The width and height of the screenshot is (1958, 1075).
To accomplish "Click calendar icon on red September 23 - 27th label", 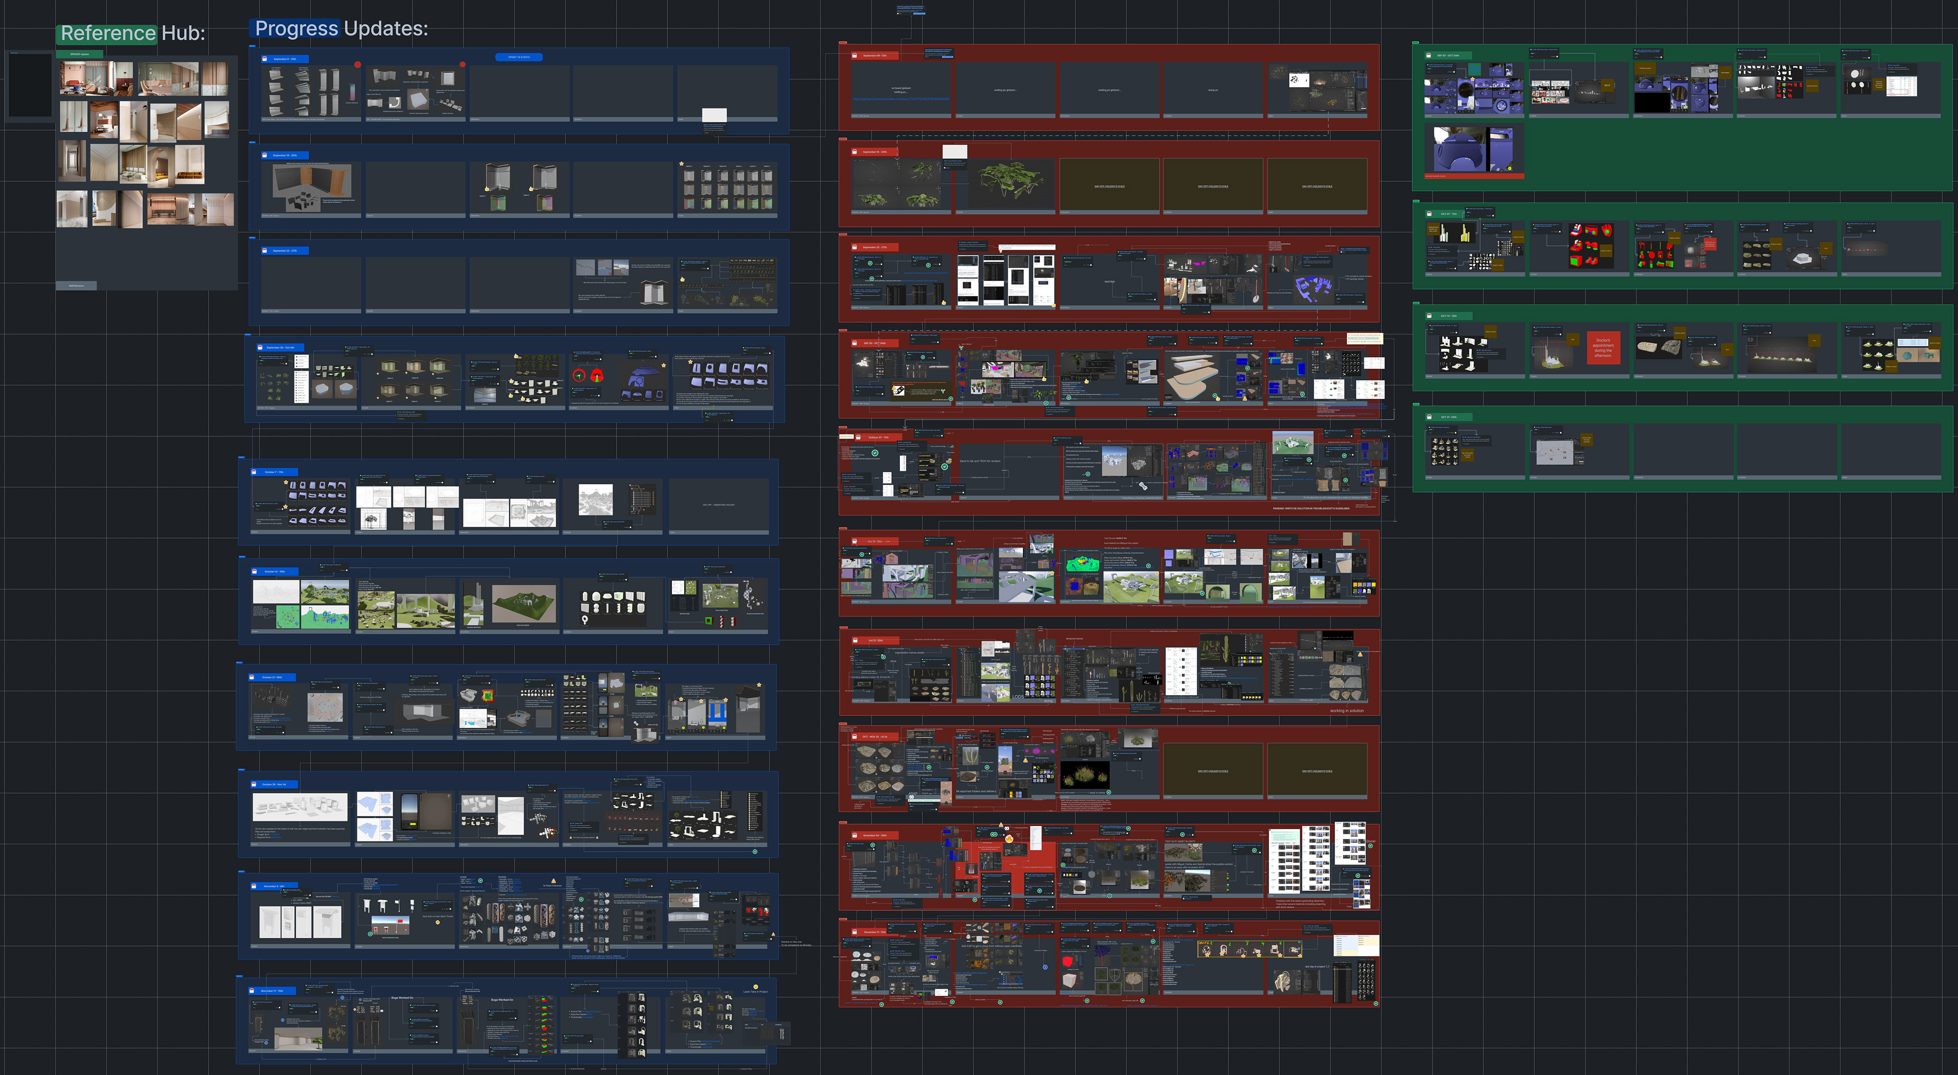I will 855,247.
